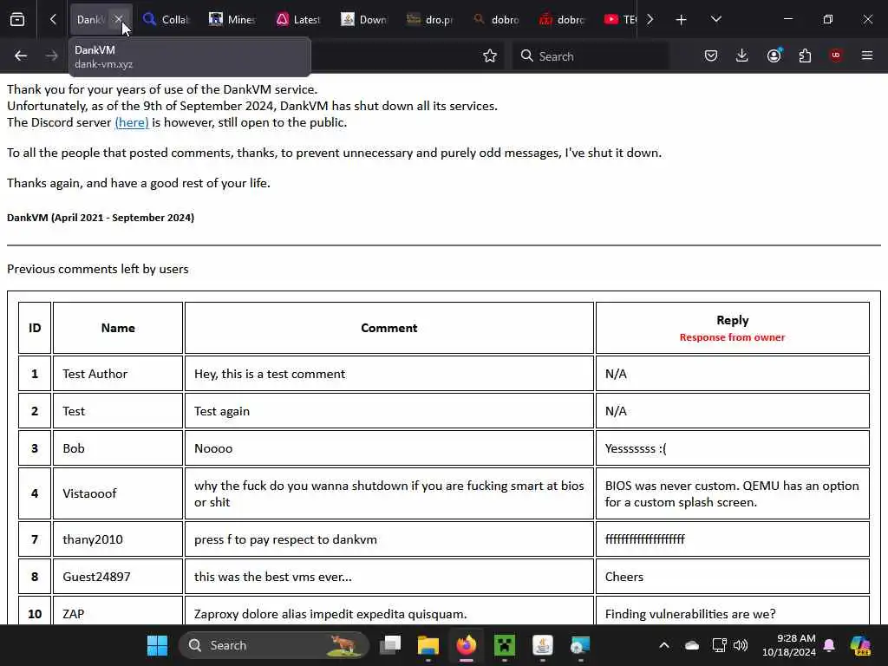
Task: Switch to the Download tab
Action: (363, 19)
